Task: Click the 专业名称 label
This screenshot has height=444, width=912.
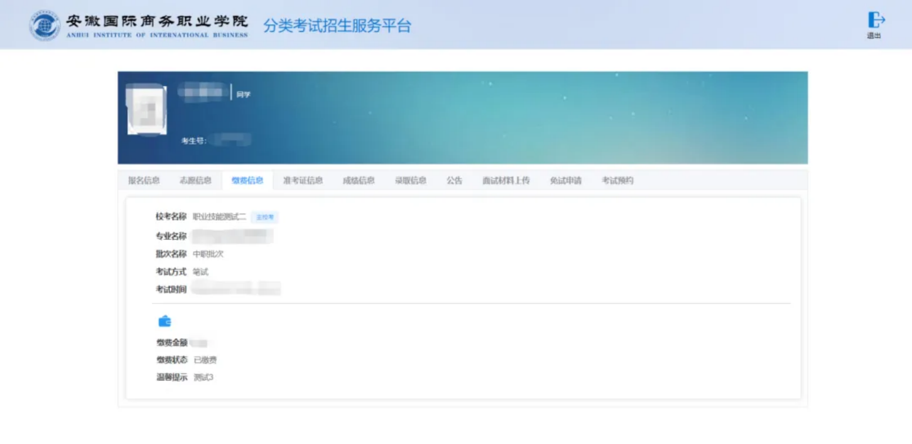Action: tap(171, 236)
